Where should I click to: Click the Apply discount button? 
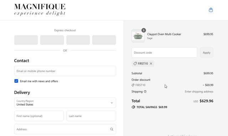pyautogui.click(x=207, y=52)
